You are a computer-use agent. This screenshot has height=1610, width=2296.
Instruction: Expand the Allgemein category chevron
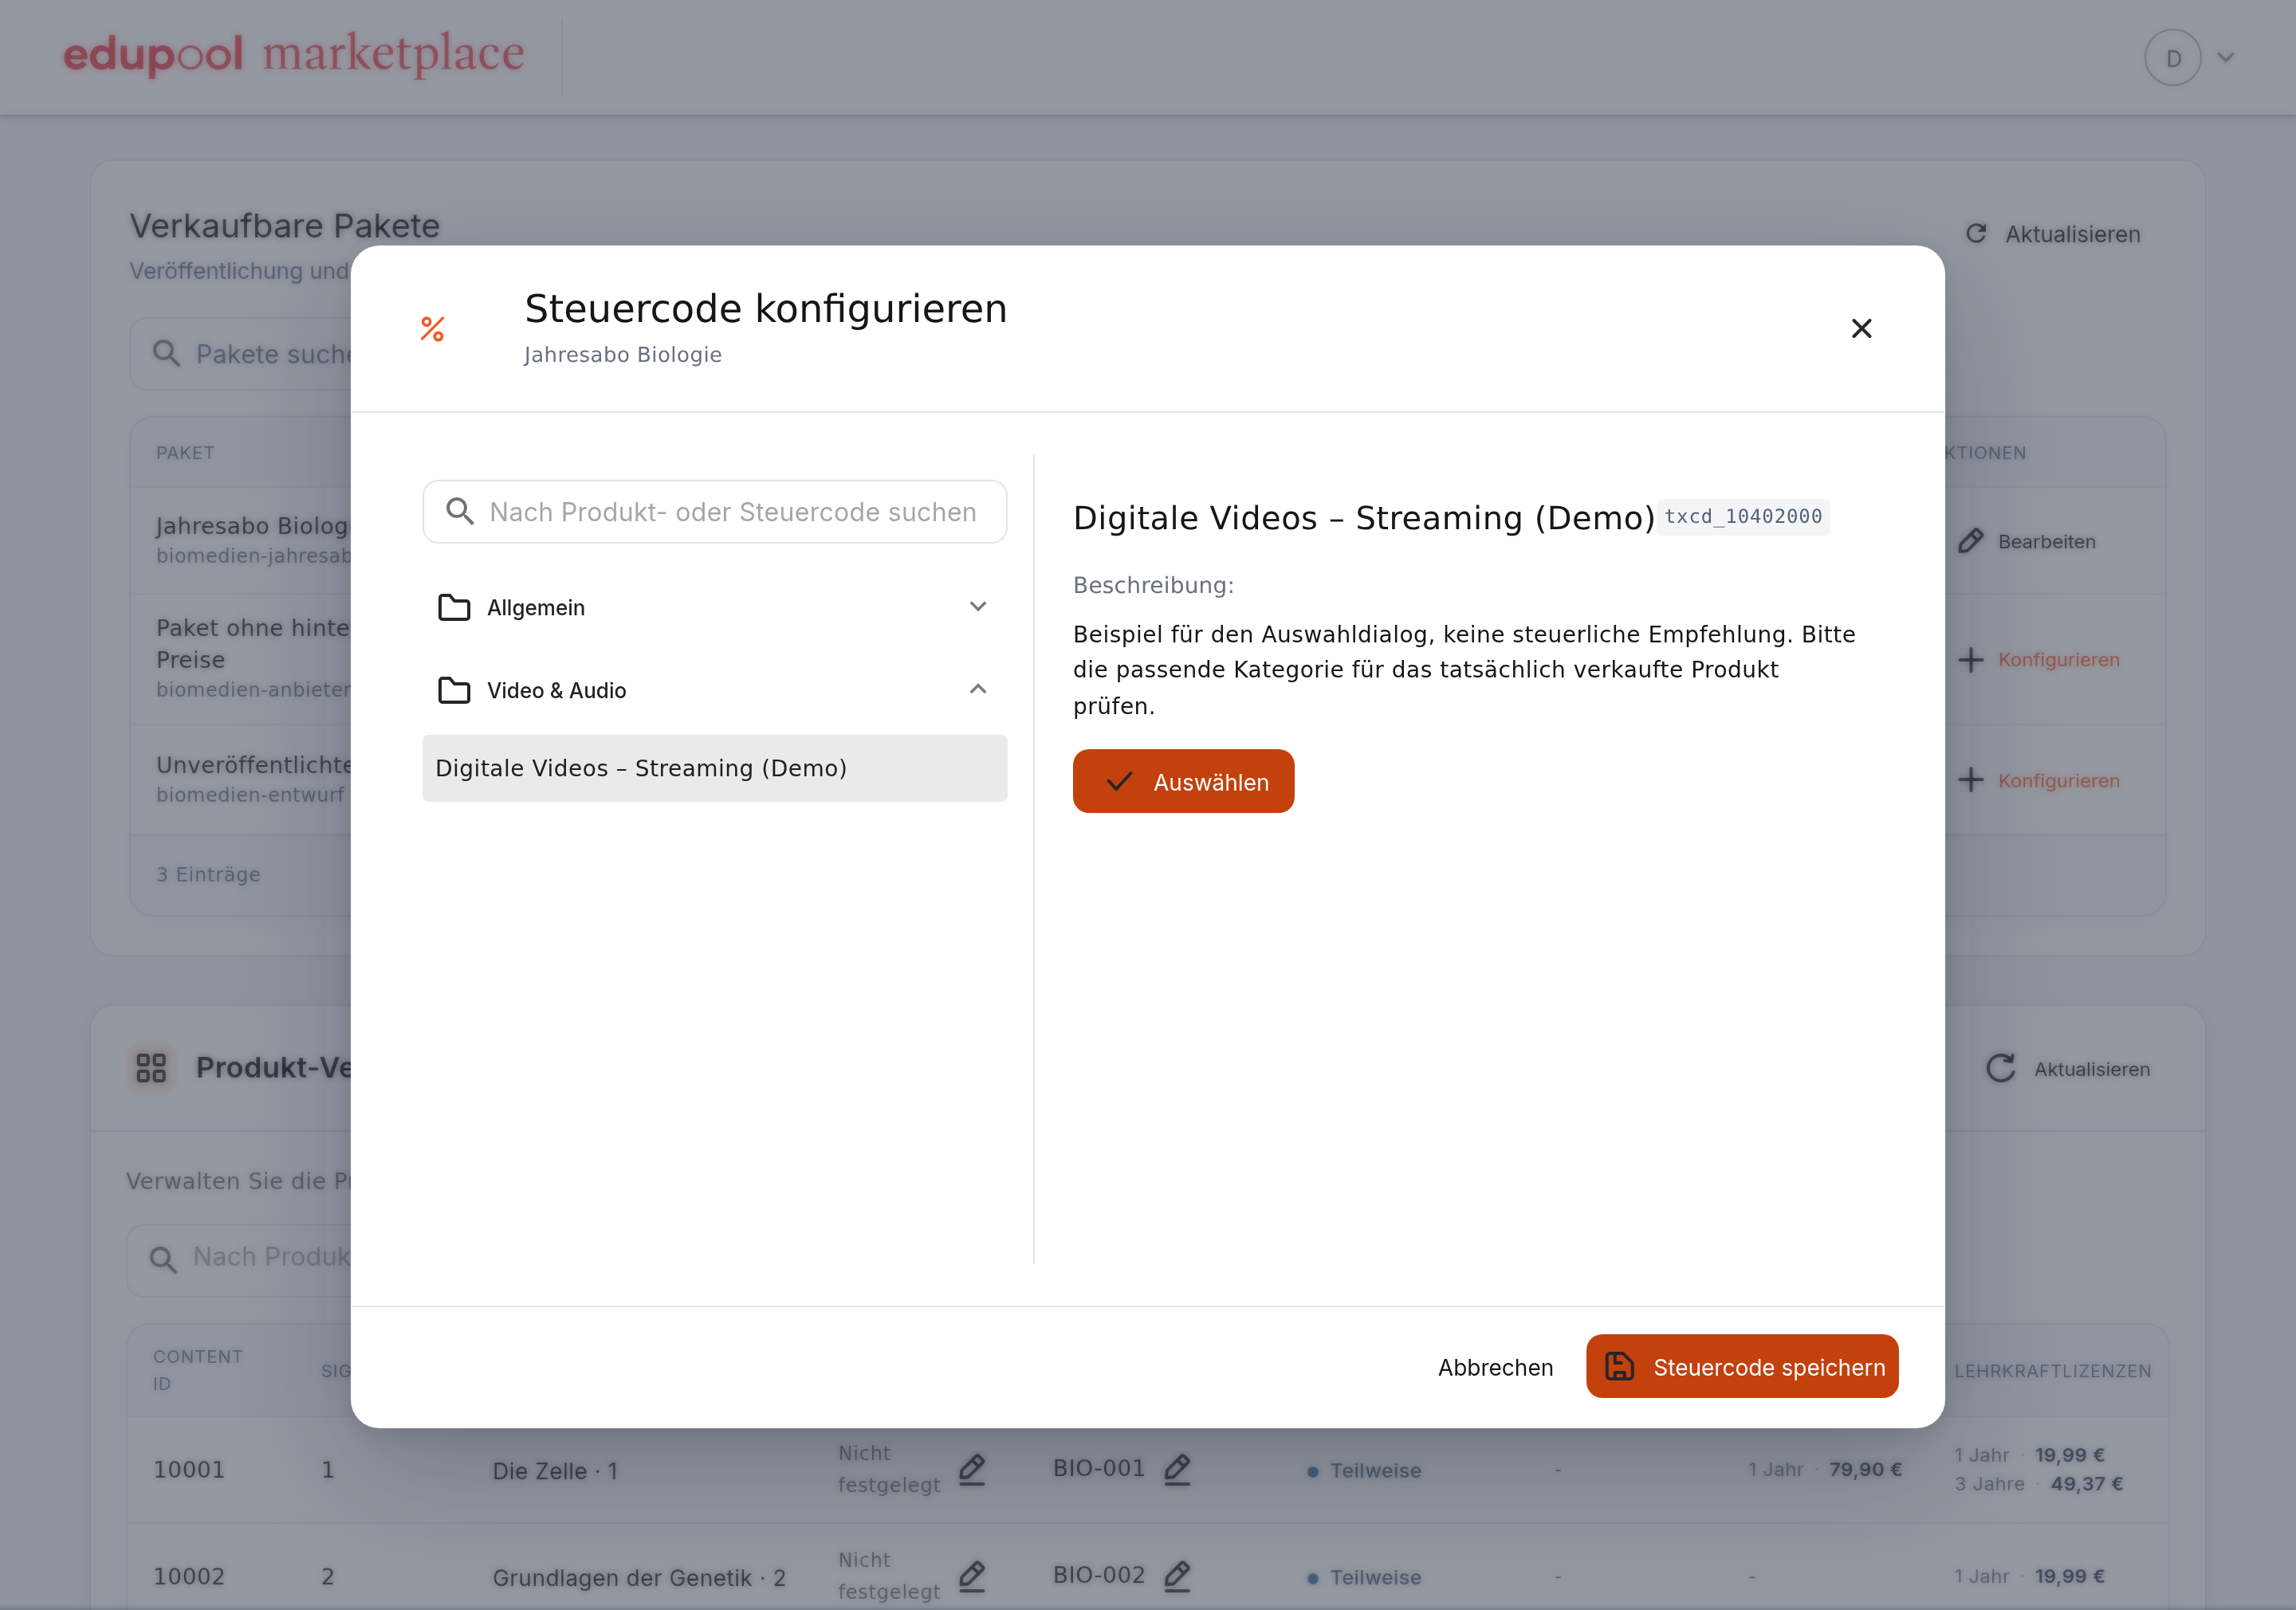pos(978,606)
